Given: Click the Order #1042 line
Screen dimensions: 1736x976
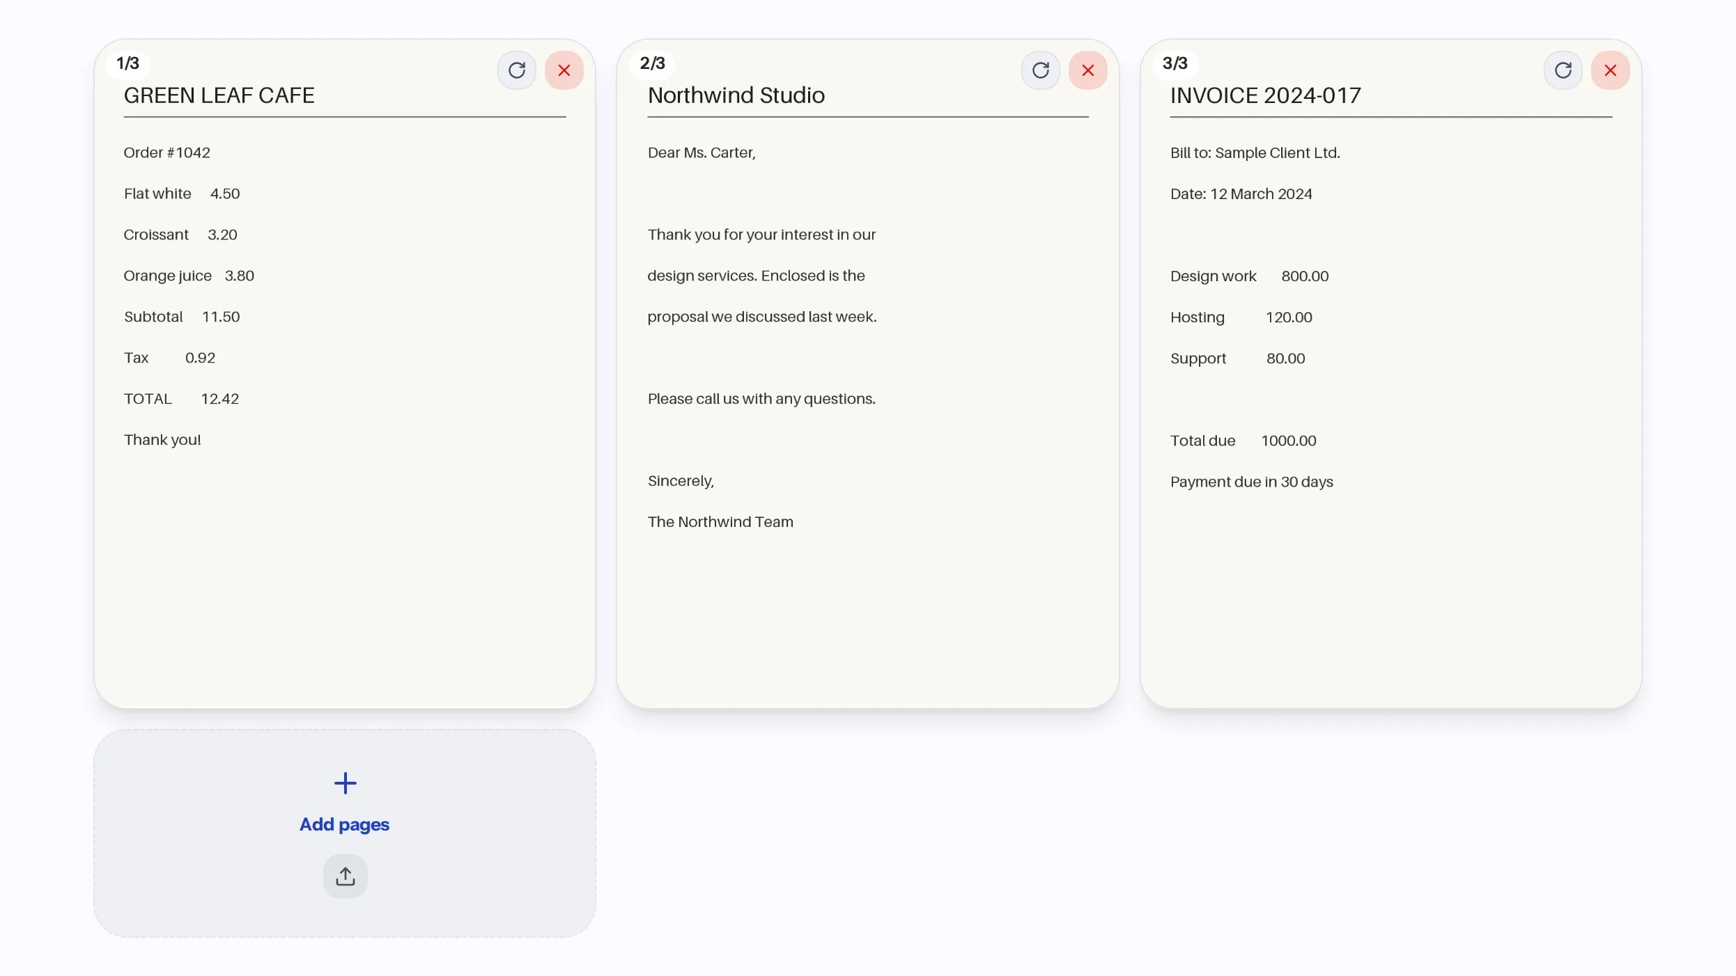Looking at the screenshot, I should [x=166, y=152].
